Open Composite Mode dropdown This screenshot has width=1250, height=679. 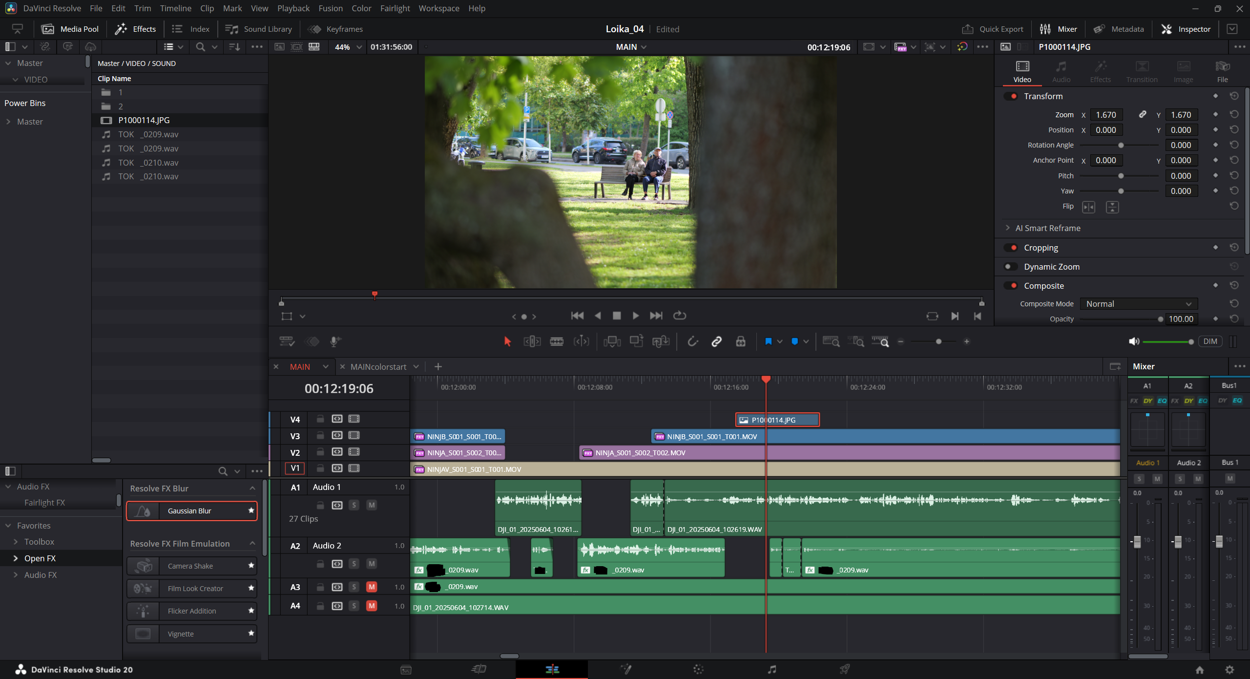[1139, 304]
